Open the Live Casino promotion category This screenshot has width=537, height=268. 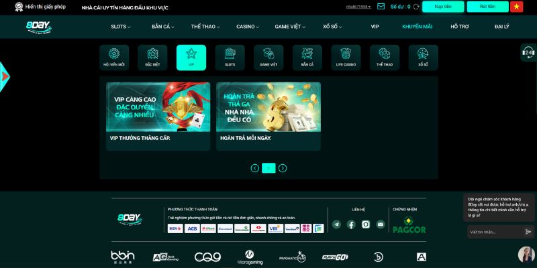pyautogui.click(x=346, y=58)
